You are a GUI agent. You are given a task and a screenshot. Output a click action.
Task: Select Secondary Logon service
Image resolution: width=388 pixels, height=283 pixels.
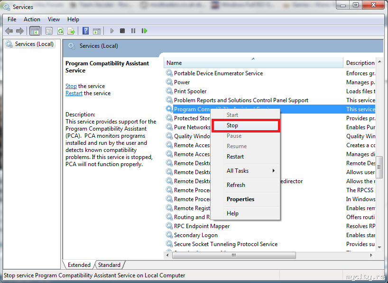(270, 235)
